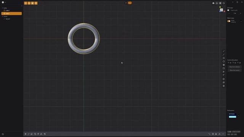Select the first construction plane option
Screen dimensions: 244x137
230,63
